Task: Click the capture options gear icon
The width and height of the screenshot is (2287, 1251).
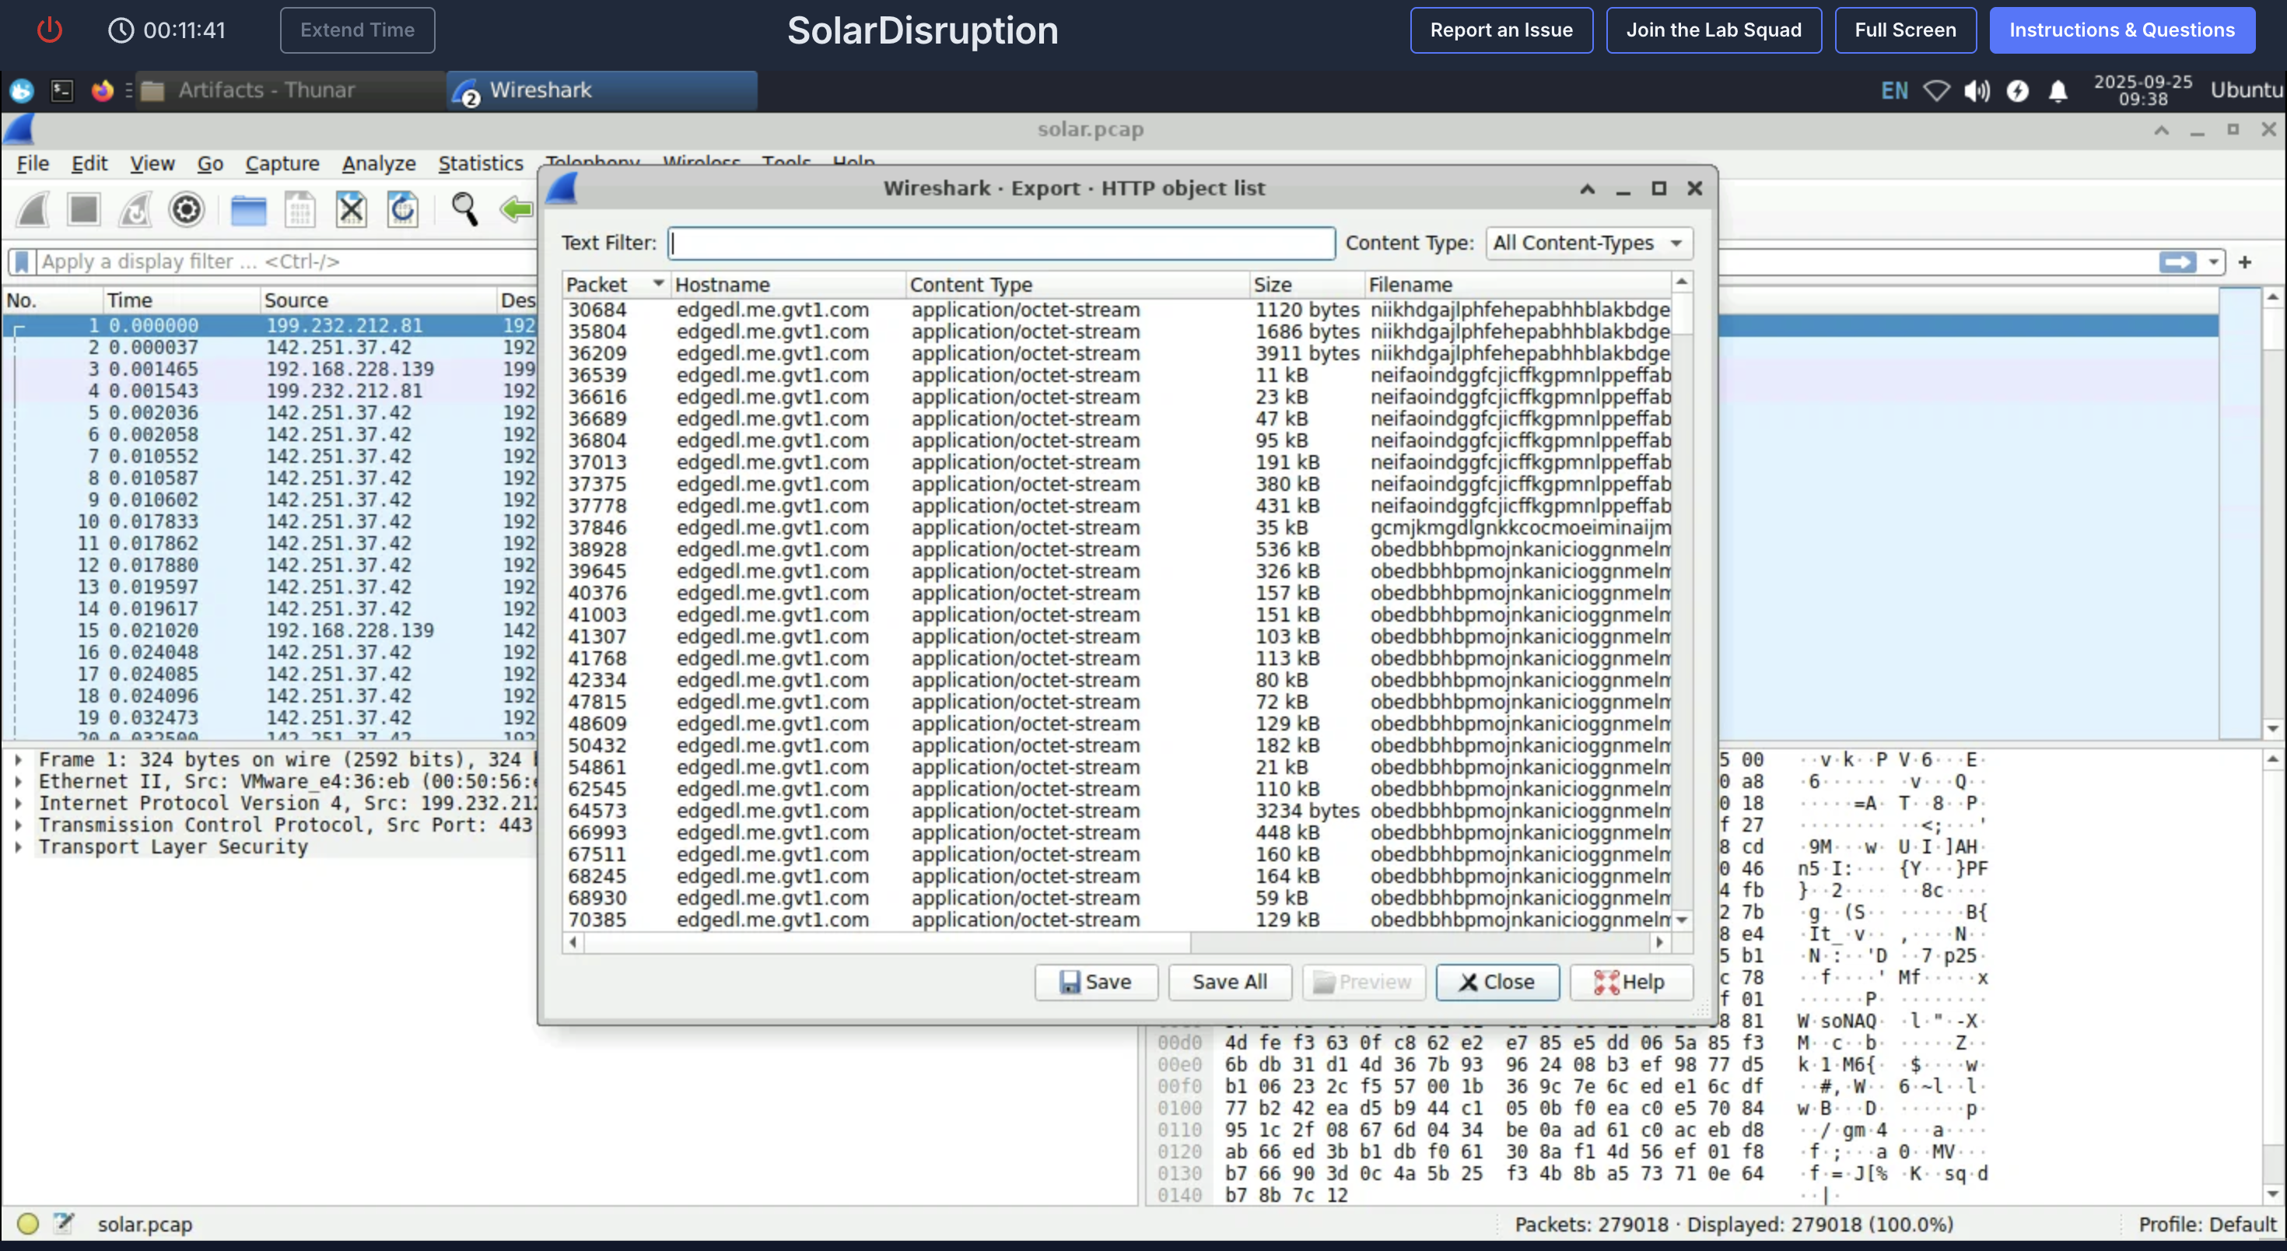Action: coord(187,209)
